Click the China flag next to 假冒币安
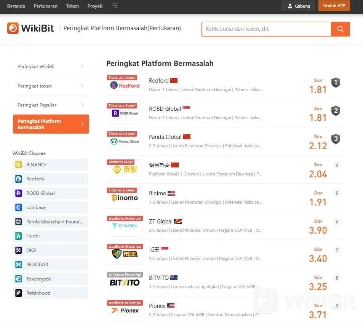Image resolution: width=363 pixels, height=322 pixels. point(175,165)
